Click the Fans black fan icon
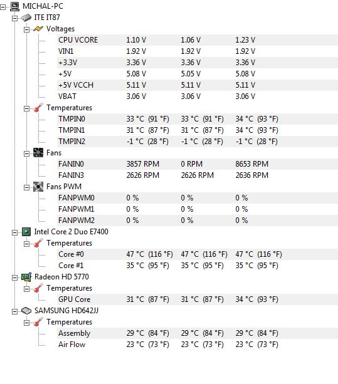 point(38,153)
